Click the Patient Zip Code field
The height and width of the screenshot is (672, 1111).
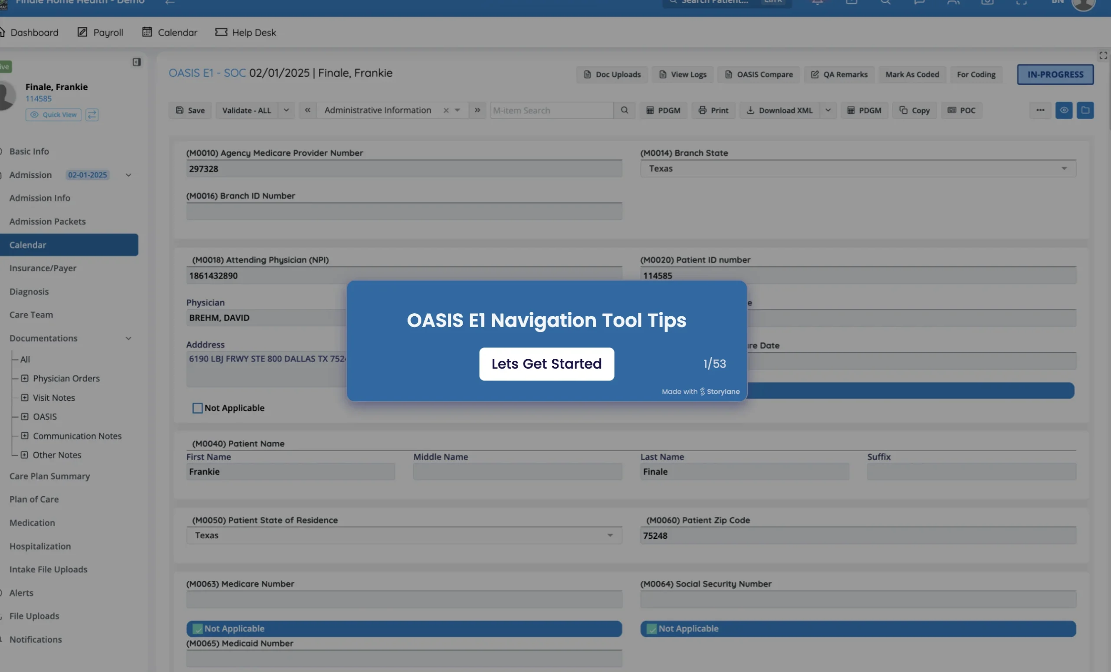[x=858, y=535]
